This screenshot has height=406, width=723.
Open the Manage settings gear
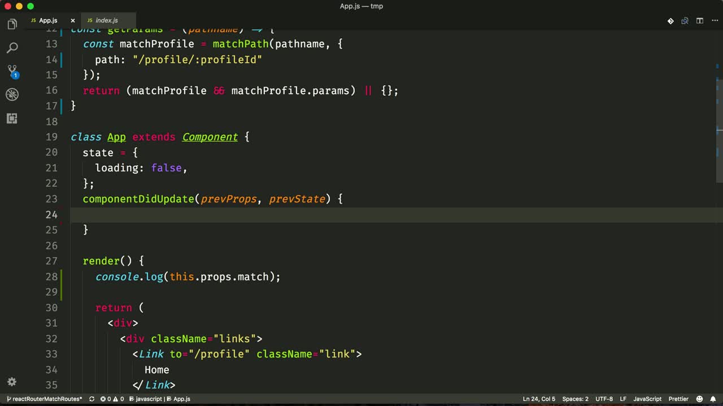click(12, 382)
